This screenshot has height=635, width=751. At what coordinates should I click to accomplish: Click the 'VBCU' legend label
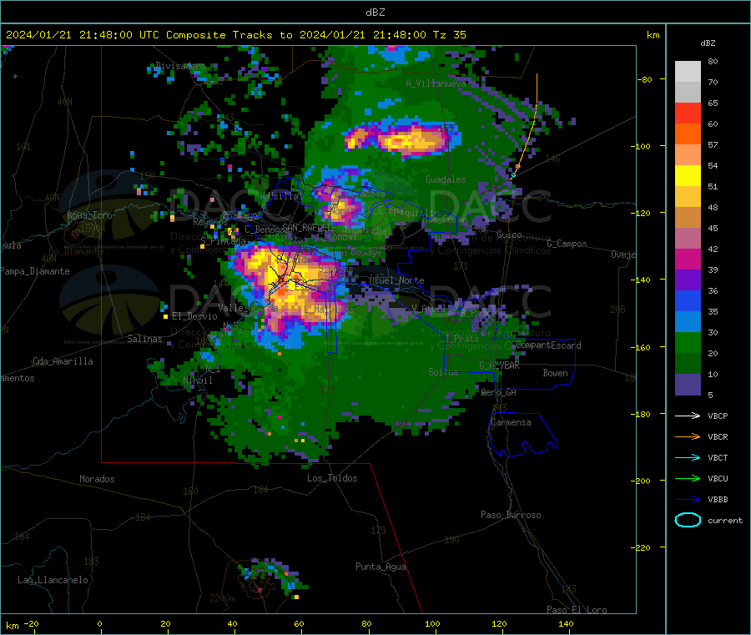718,478
